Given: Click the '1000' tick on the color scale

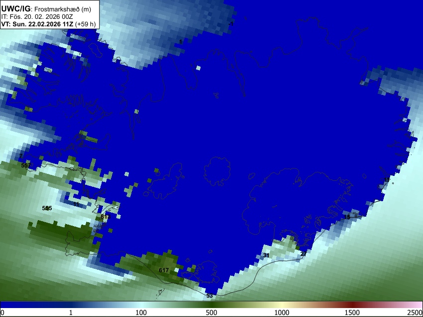Looking at the screenshot, I should coord(282,313).
